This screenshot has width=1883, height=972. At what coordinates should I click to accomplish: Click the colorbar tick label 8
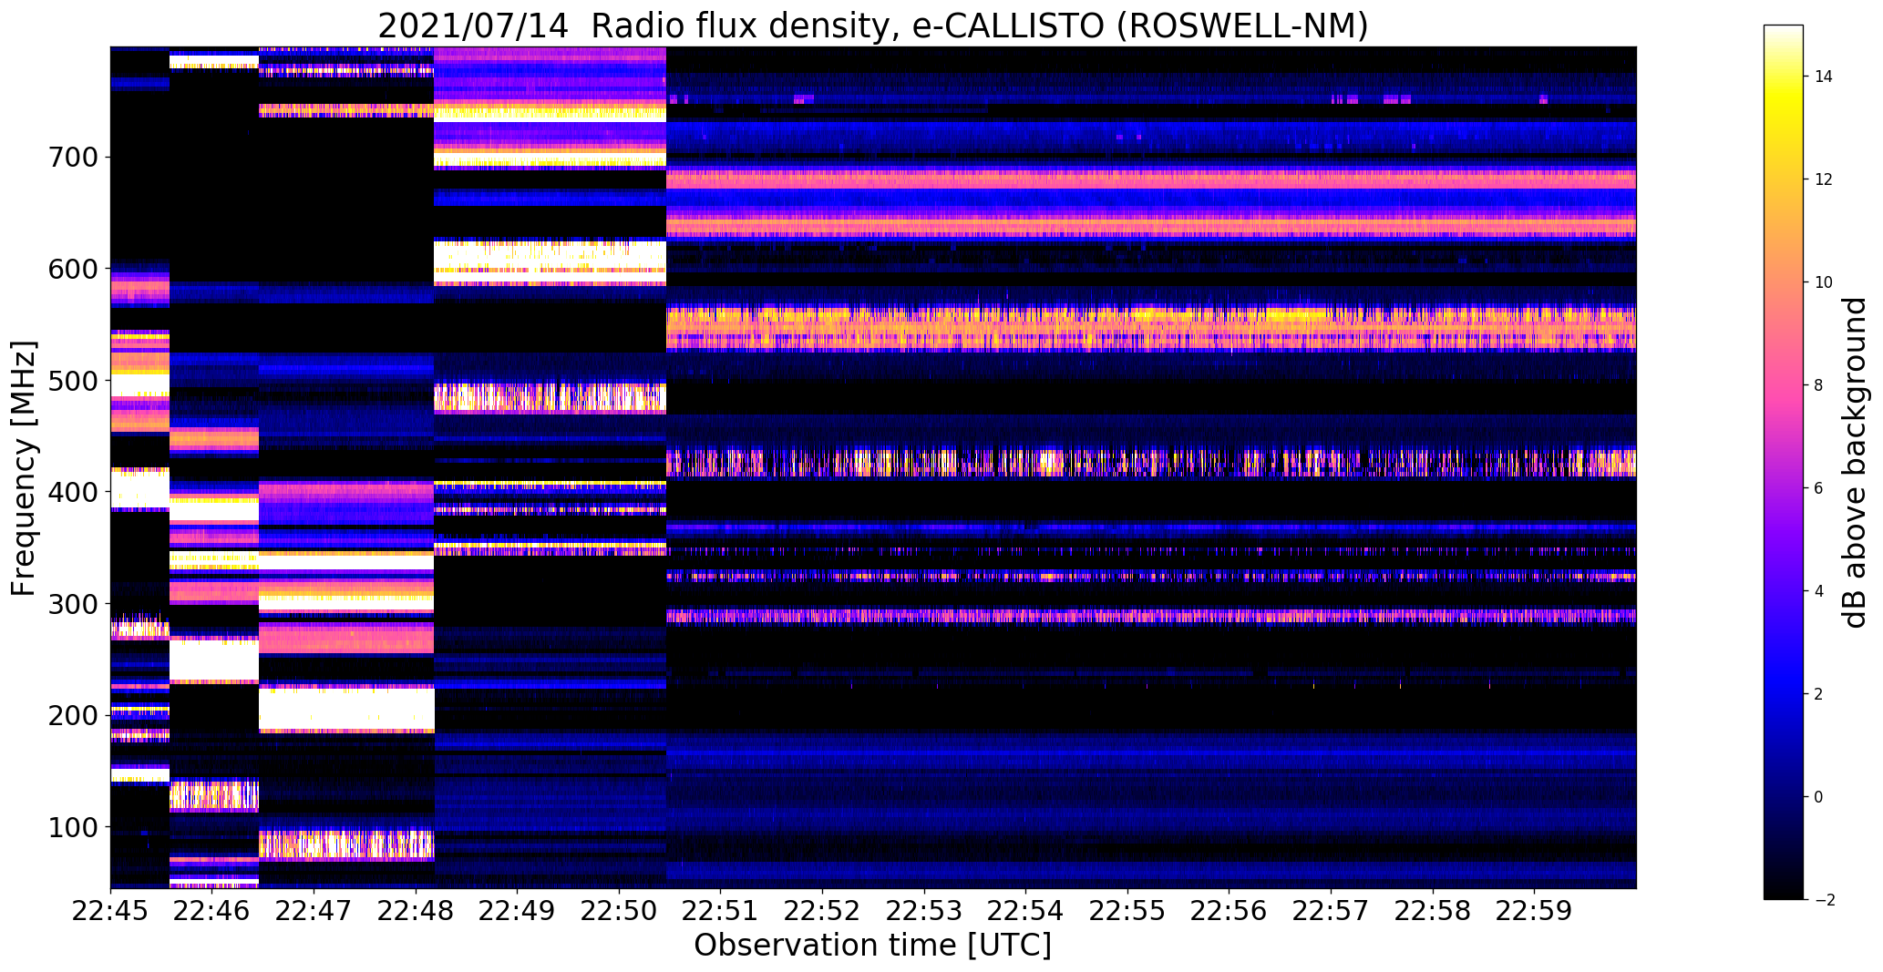click(1819, 385)
